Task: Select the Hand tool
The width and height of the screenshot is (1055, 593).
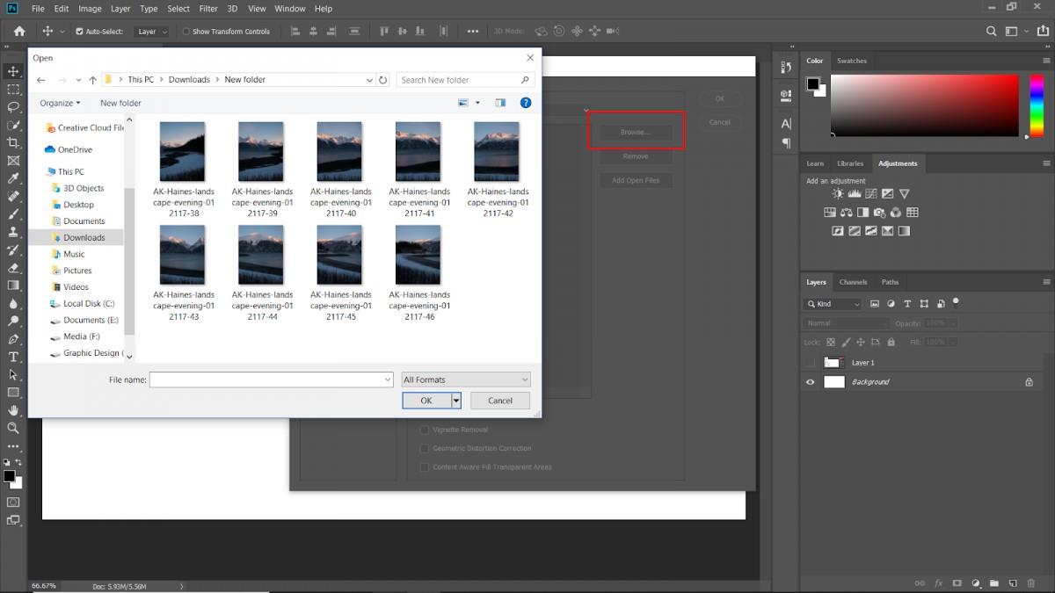Action: pos(13,410)
